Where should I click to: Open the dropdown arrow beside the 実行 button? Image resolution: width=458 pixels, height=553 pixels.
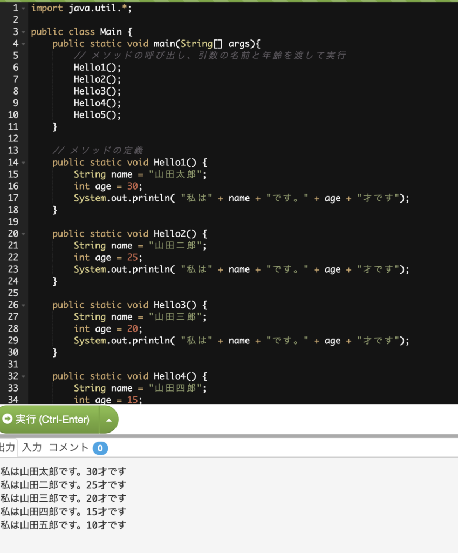click(109, 420)
